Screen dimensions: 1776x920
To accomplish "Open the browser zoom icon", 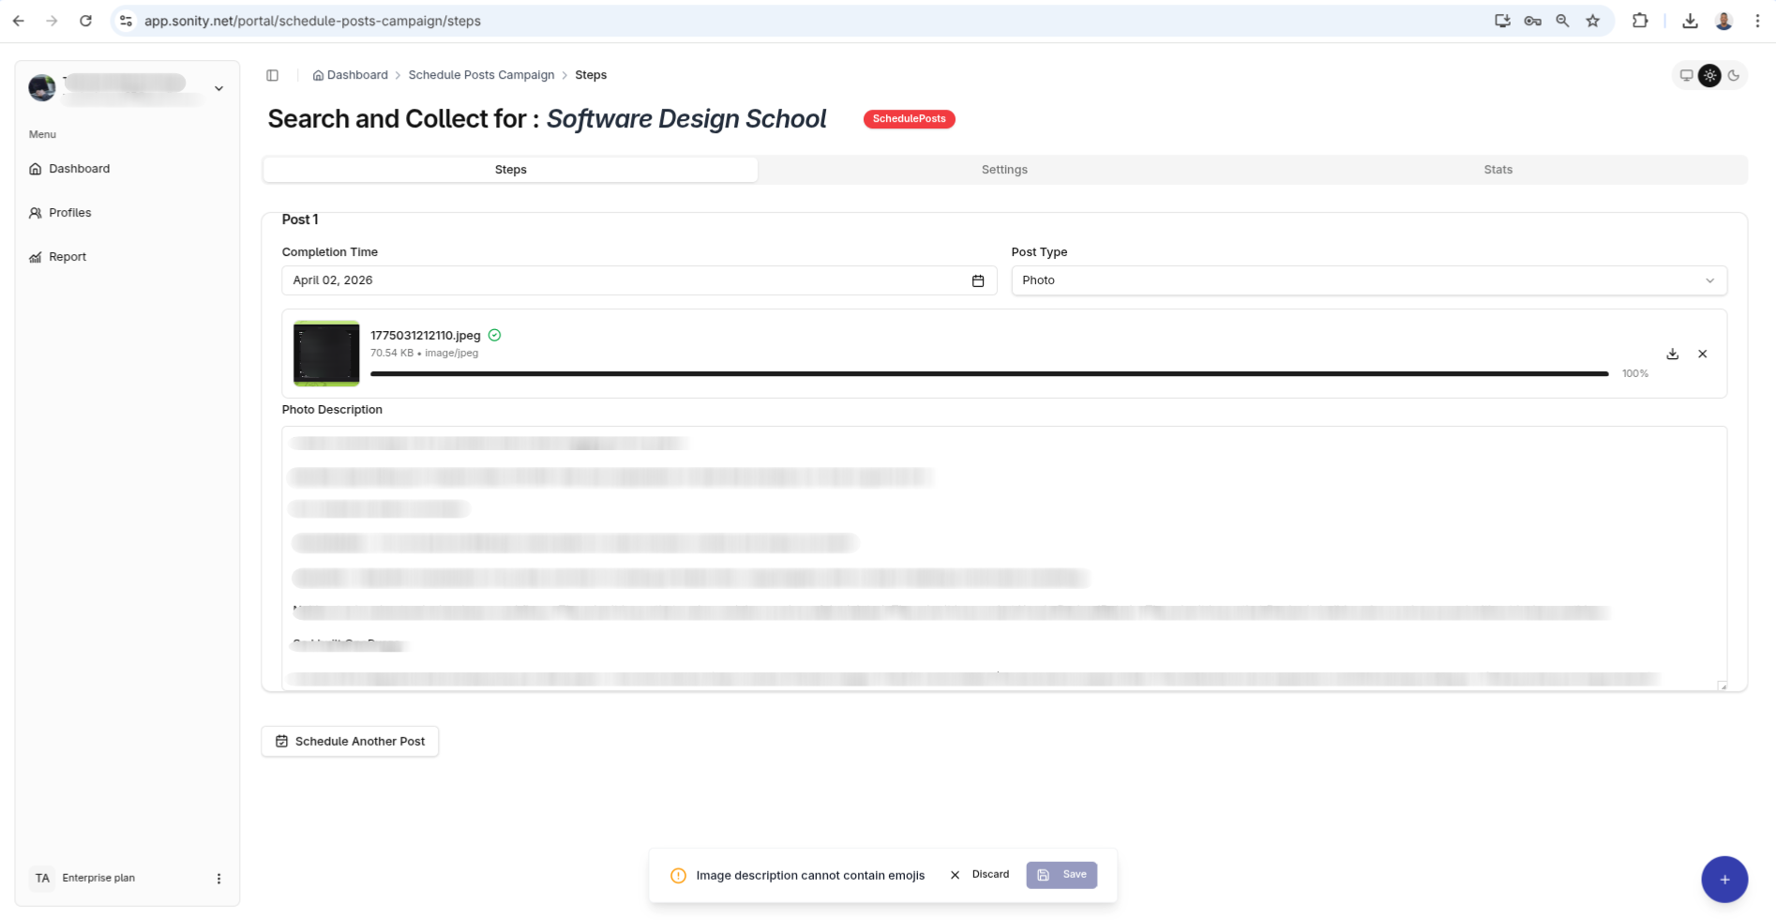I will coord(1562,21).
